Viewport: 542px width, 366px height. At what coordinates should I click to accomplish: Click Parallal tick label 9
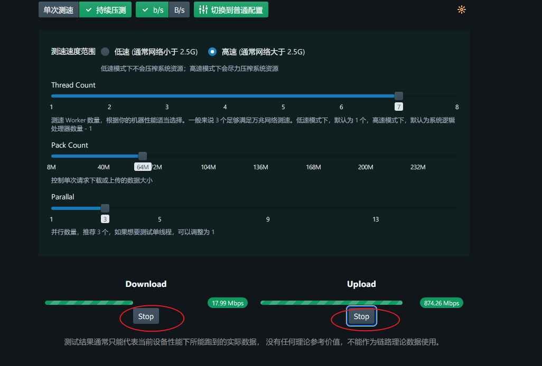pos(268,219)
